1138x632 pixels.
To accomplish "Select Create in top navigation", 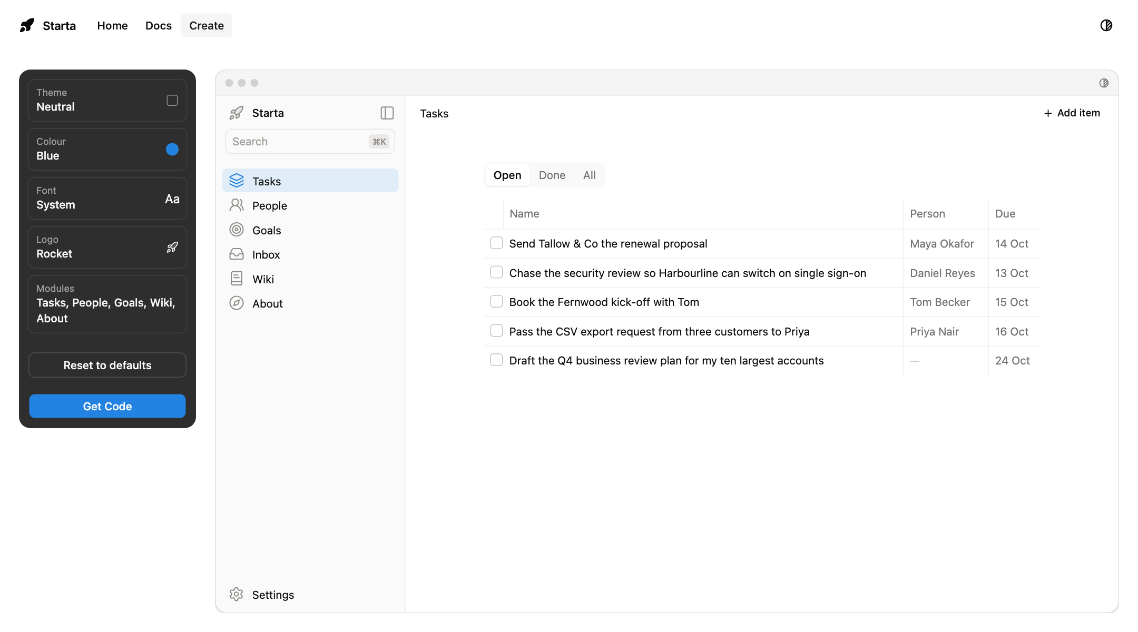I will click(207, 25).
